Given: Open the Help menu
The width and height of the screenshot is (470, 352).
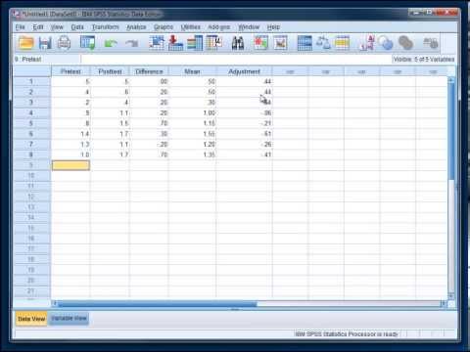Looking at the screenshot, I should (273, 27).
